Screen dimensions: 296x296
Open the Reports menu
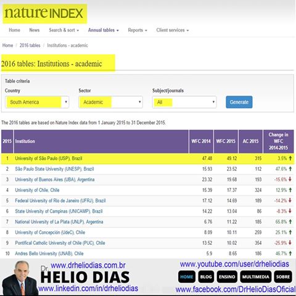[x=138, y=30]
